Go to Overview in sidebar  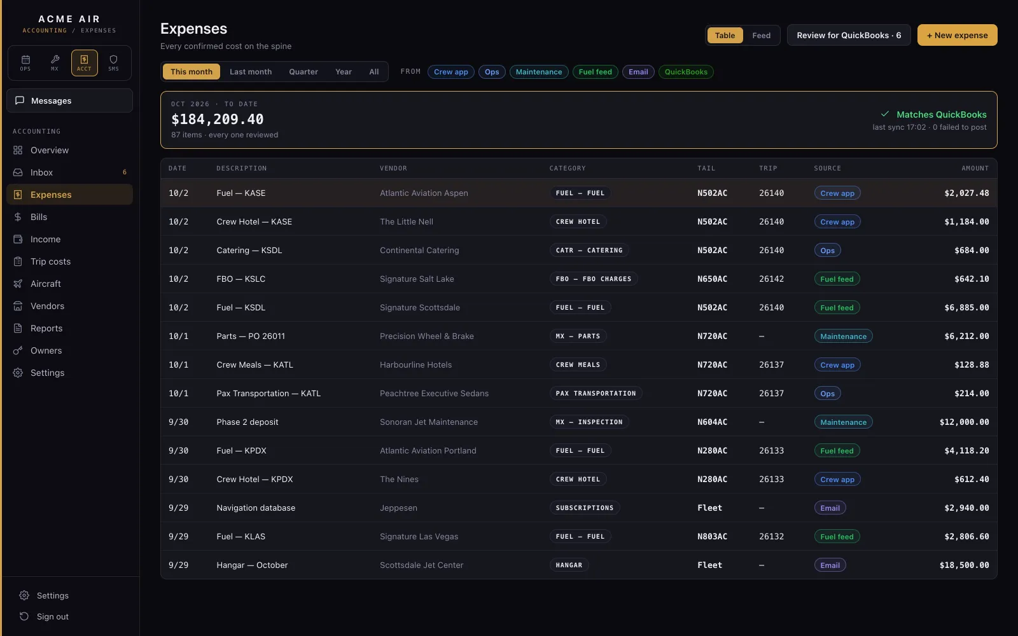[69, 150]
